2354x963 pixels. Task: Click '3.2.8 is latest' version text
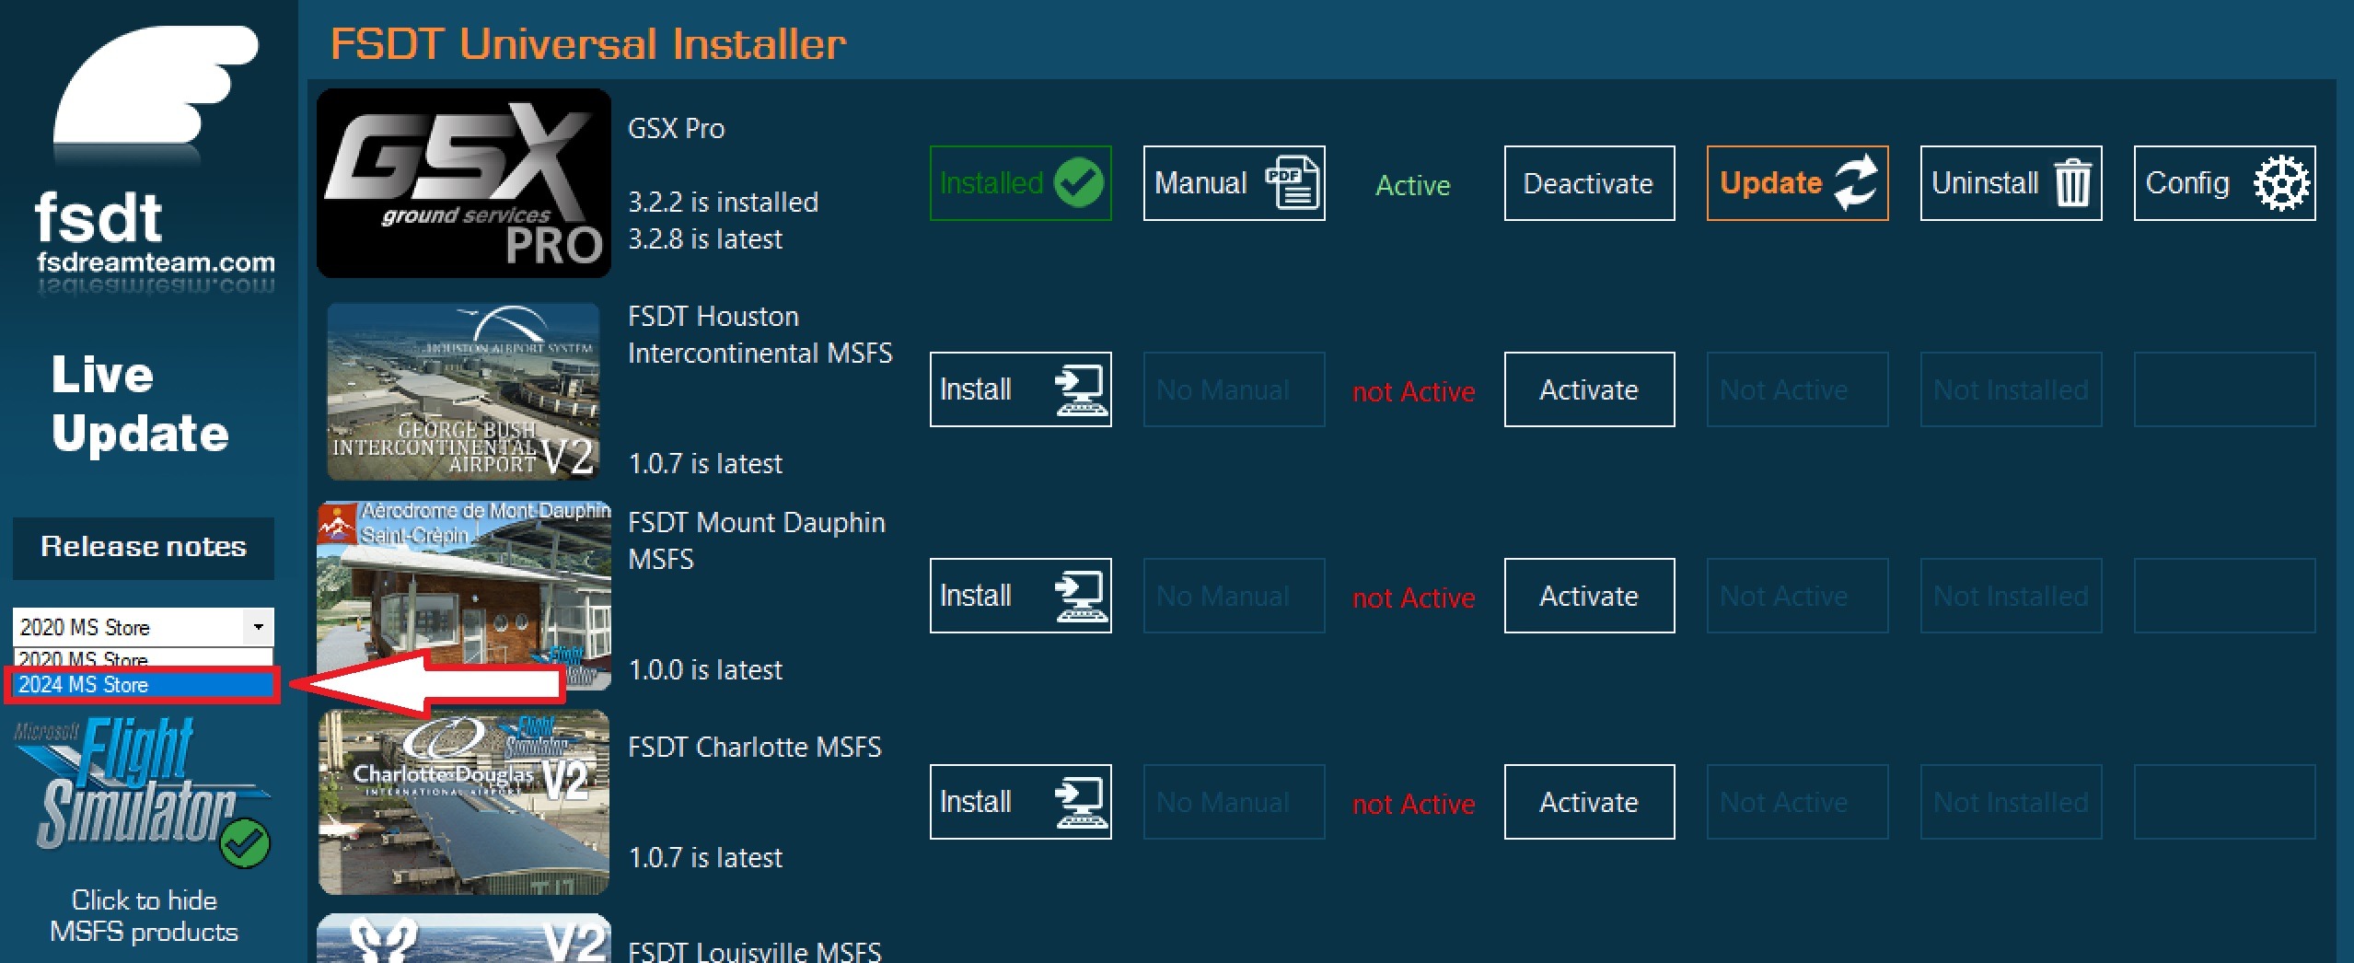point(705,239)
